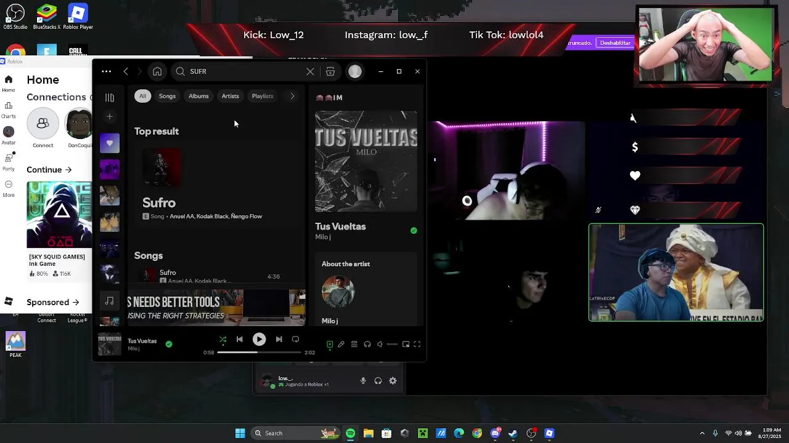The image size is (789, 443).
Task: Click Roblox Home heading
Action: pyautogui.click(x=43, y=80)
